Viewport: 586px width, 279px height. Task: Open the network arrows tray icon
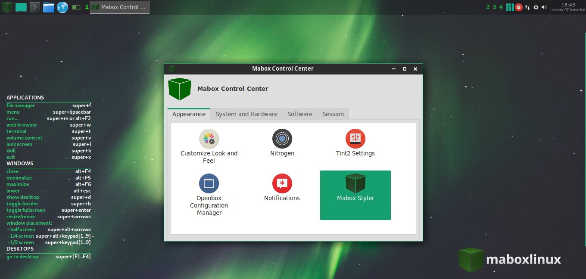pyautogui.click(x=527, y=7)
